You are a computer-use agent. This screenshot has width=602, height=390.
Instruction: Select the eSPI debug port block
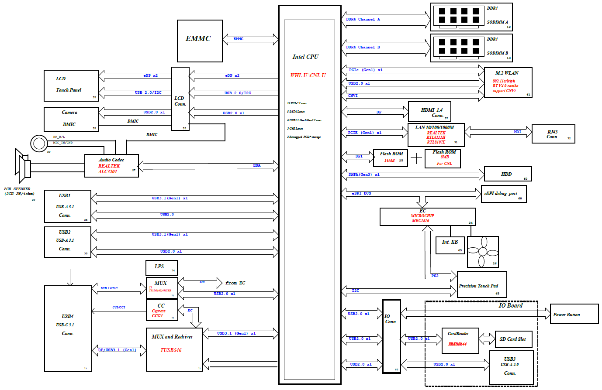503,194
